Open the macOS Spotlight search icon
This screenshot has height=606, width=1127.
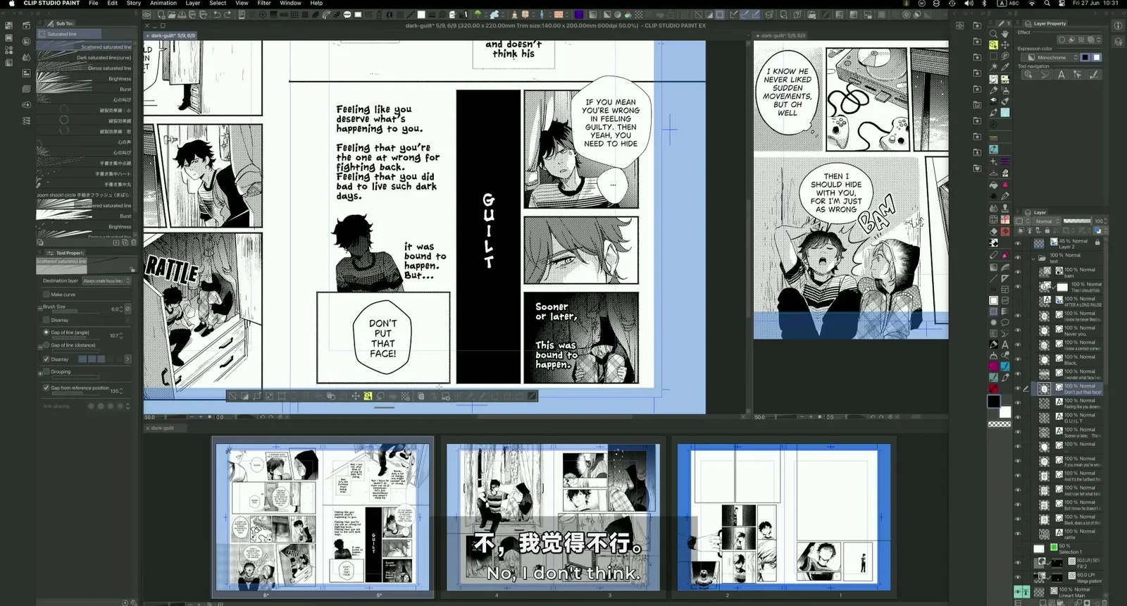tap(1047, 4)
